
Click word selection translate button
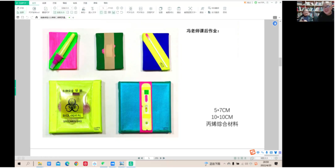(214, 8)
